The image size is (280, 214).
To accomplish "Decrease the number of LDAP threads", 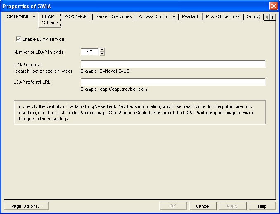I will pos(102,54).
